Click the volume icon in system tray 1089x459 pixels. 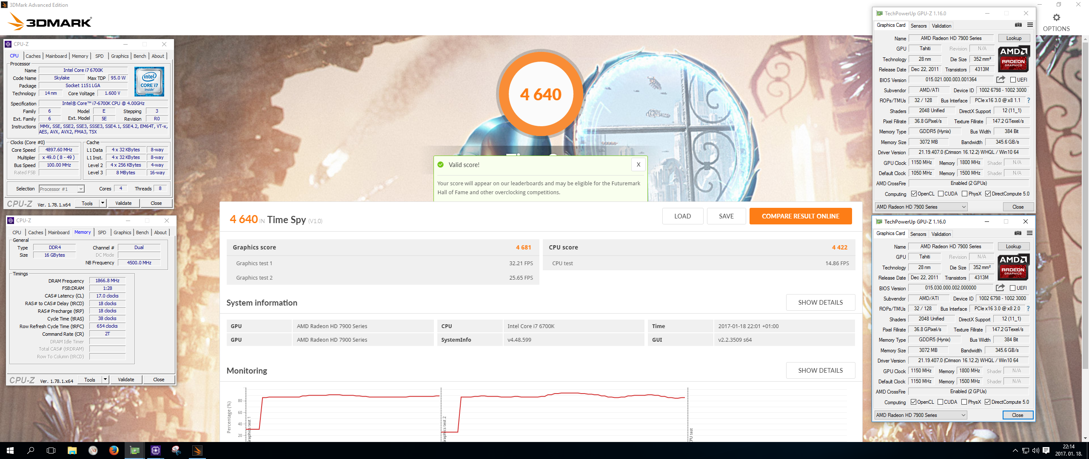point(1035,450)
